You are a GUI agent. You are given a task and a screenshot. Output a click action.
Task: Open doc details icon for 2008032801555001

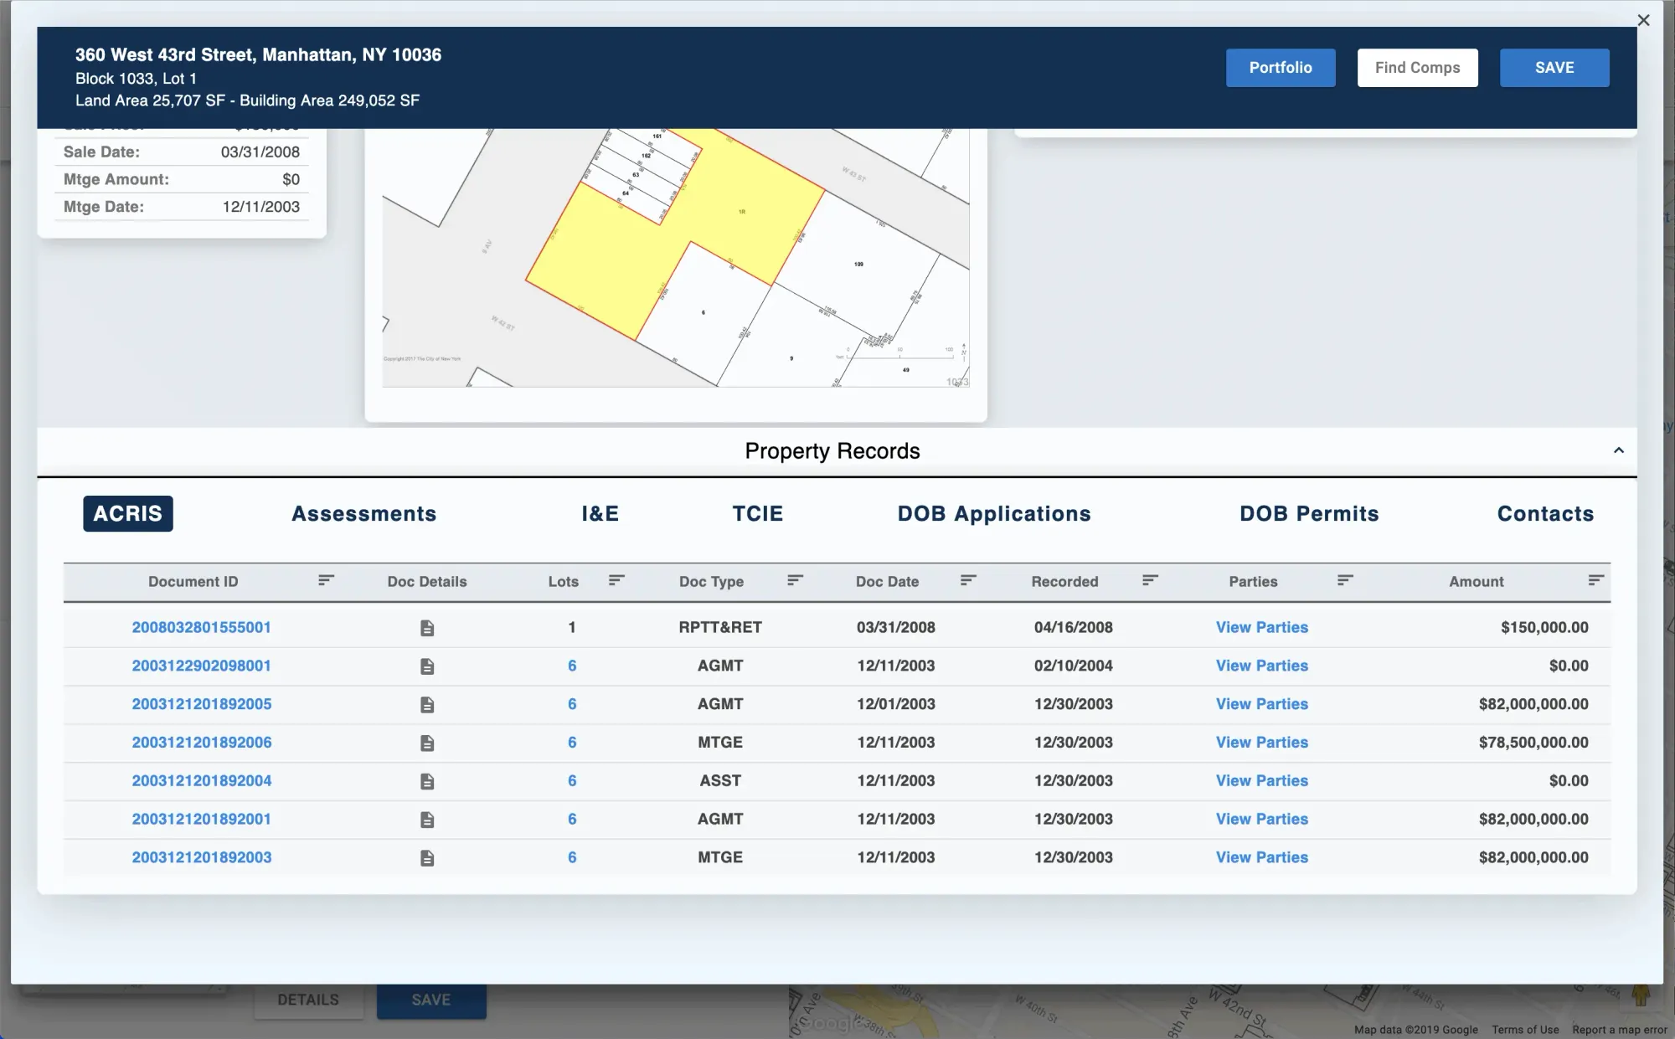[x=427, y=628]
